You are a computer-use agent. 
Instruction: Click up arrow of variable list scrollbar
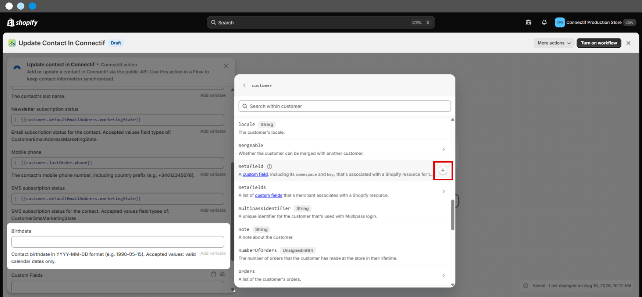click(453, 120)
